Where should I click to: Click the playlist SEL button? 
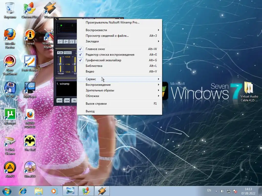[74, 100]
